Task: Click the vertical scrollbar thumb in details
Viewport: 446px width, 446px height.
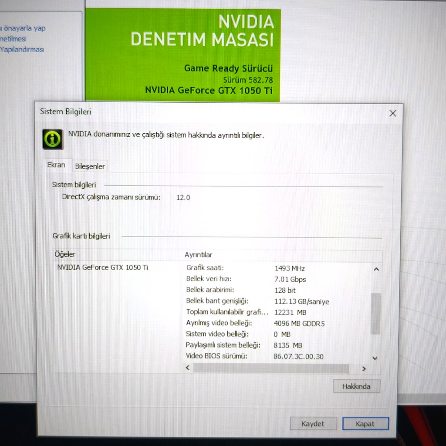Action: coord(375,314)
